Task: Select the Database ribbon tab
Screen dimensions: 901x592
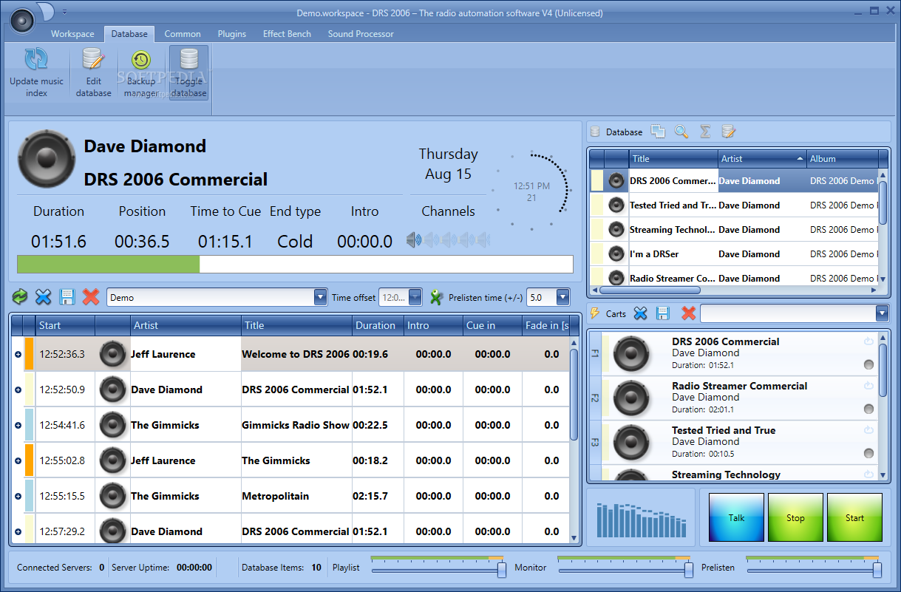Action: [x=129, y=34]
